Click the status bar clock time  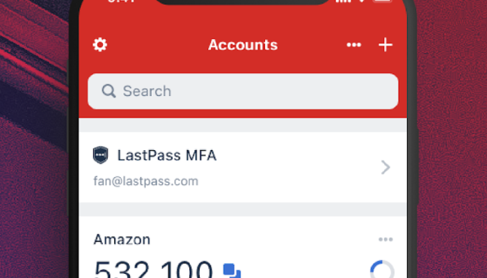(x=122, y=1)
